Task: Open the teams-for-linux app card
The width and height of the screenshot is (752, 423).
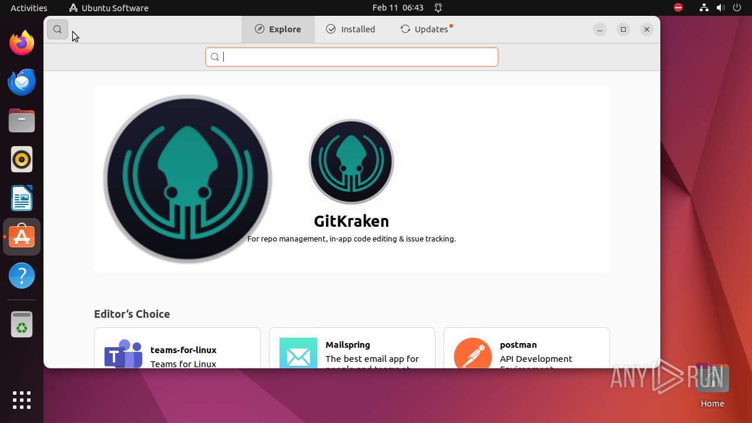Action: tap(177, 348)
